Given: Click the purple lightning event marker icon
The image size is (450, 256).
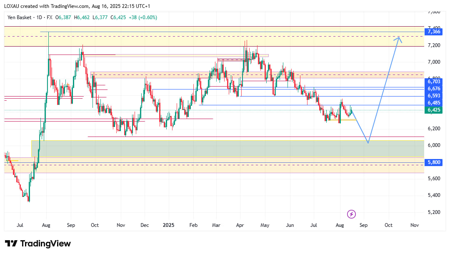Looking at the screenshot, I should click(x=351, y=214).
